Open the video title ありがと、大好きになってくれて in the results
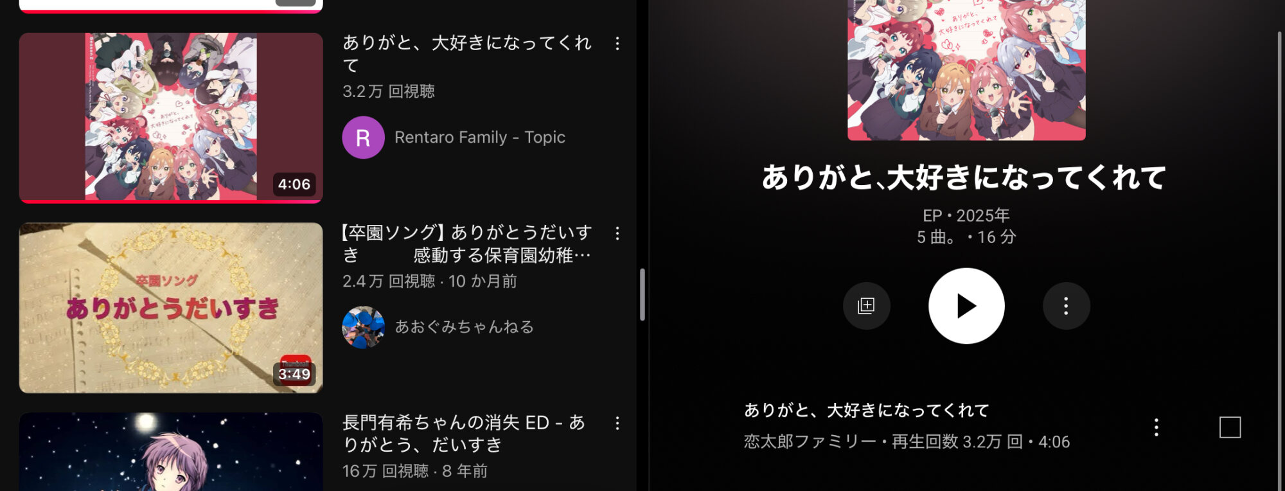1285x491 pixels. pyautogui.click(x=467, y=54)
